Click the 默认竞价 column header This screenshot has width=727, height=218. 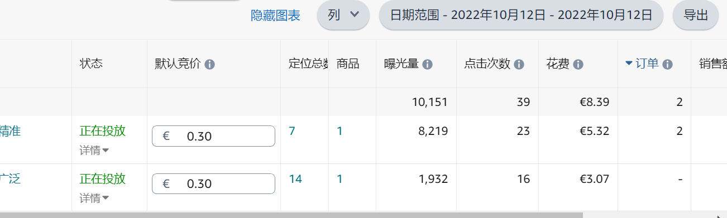(178, 64)
